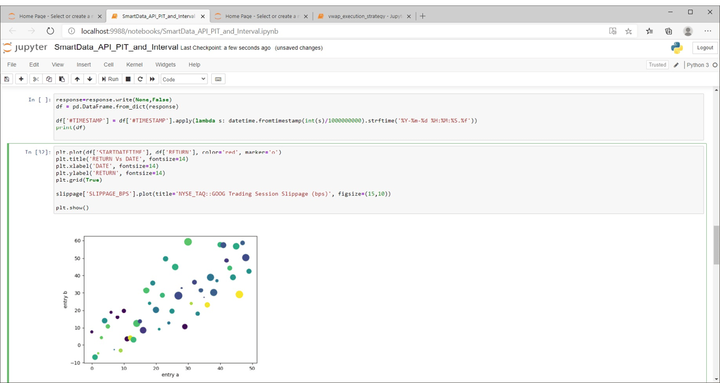
Task: Interrupt the kernel with stop icon
Action: [x=128, y=79]
